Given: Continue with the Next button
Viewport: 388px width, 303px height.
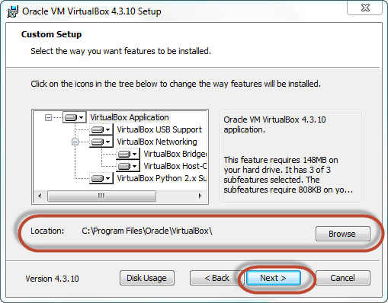Looking at the screenshot, I should tap(274, 278).
